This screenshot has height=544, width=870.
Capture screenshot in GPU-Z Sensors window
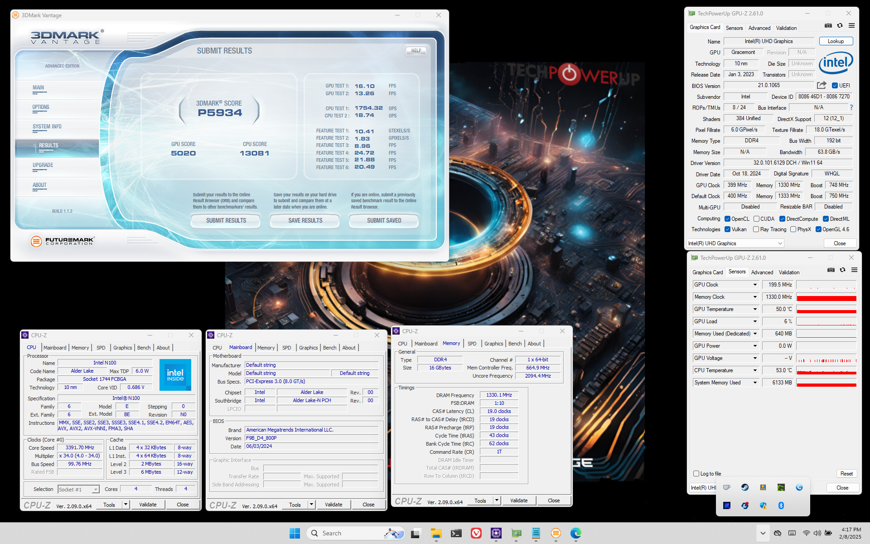click(831, 270)
